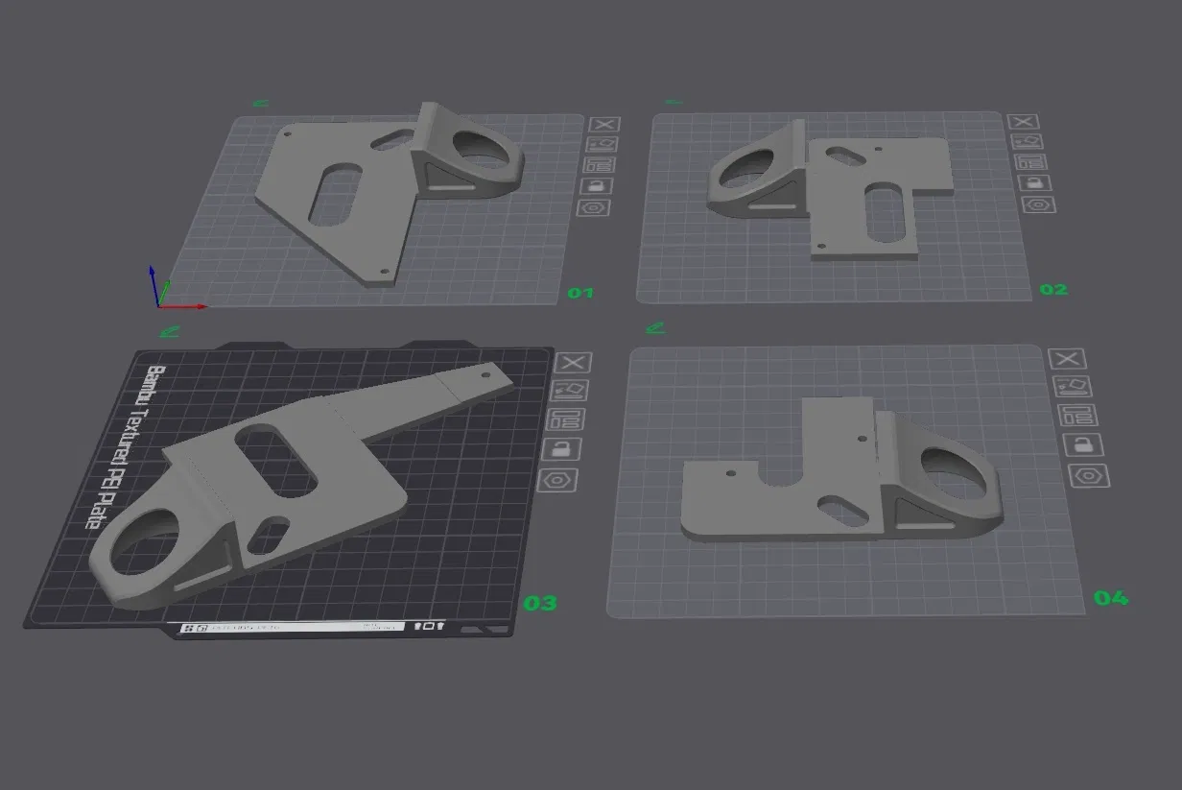Open plate 03 settings hexagon icon
The height and width of the screenshot is (790, 1182).
(x=558, y=479)
